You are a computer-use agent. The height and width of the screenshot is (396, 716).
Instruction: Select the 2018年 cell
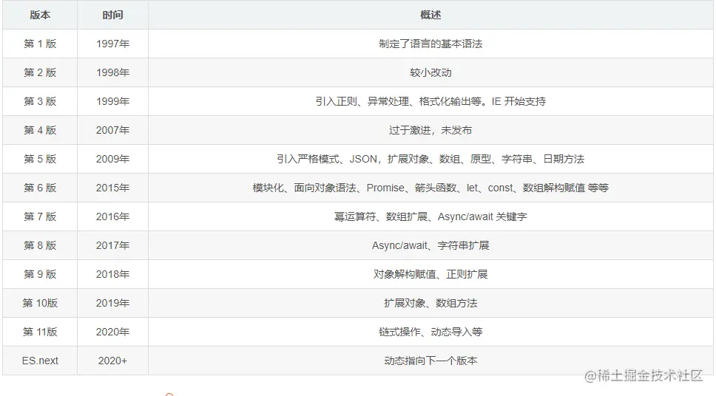[x=112, y=274]
